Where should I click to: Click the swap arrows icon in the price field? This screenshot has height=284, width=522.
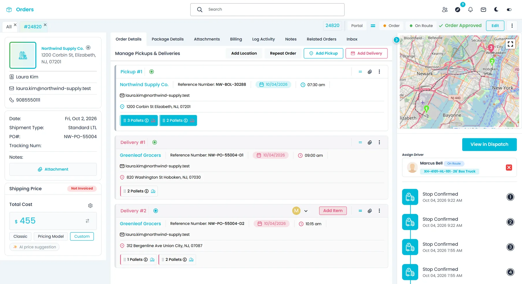coord(87,221)
